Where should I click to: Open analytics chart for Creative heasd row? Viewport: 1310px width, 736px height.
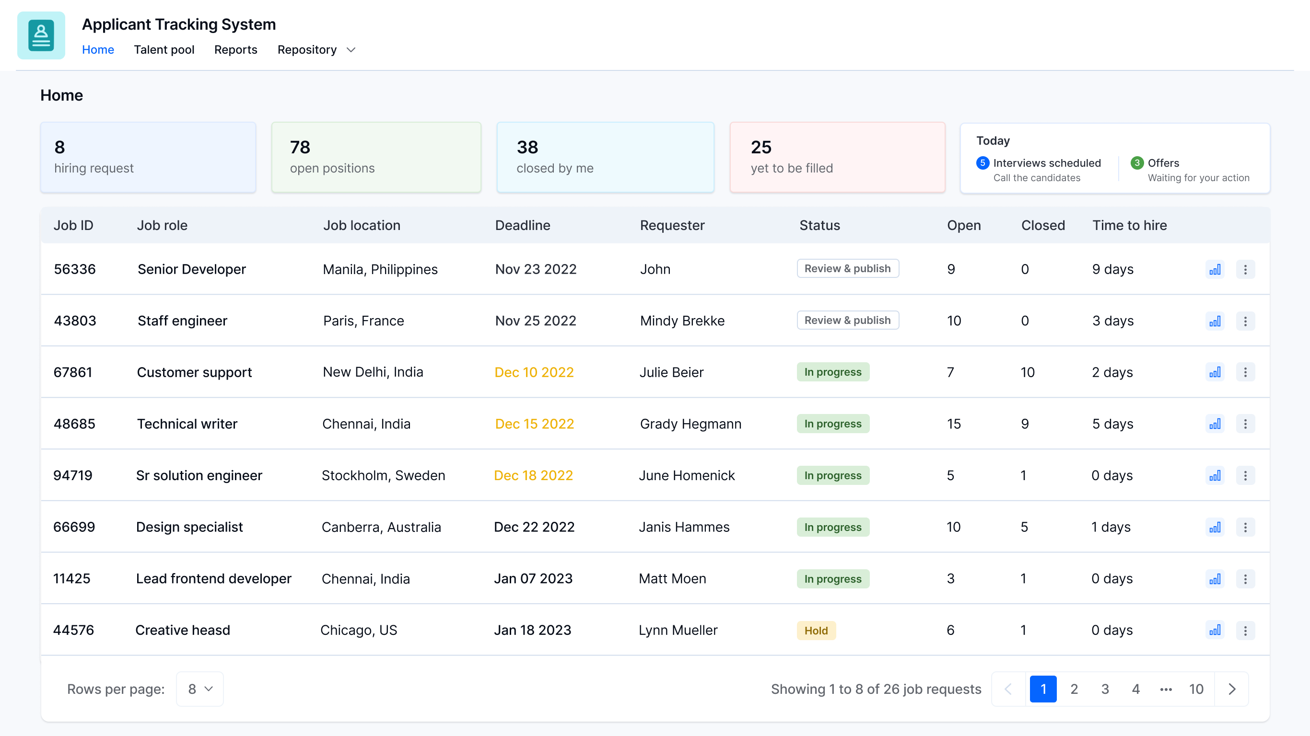[1216, 630]
